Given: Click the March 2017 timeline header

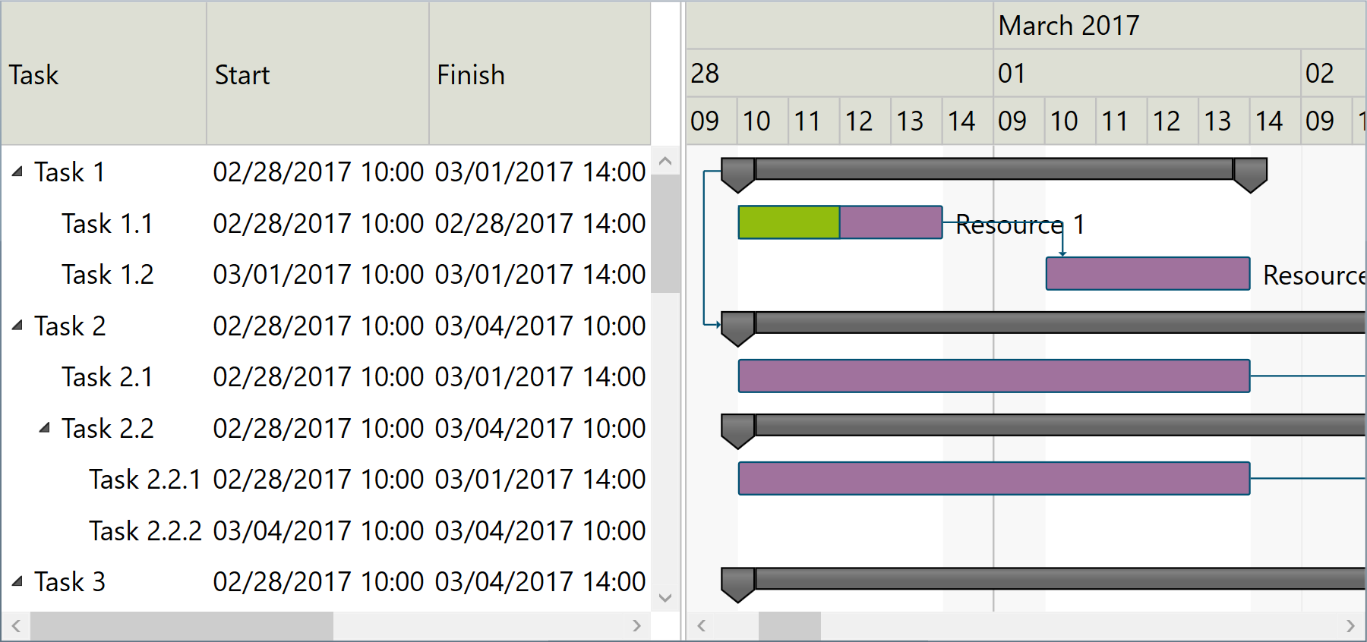Looking at the screenshot, I should pyautogui.click(x=1069, y=24).
